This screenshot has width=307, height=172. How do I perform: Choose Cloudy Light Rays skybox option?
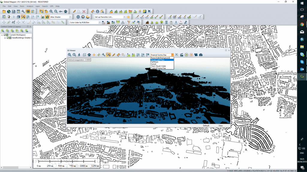162,60
